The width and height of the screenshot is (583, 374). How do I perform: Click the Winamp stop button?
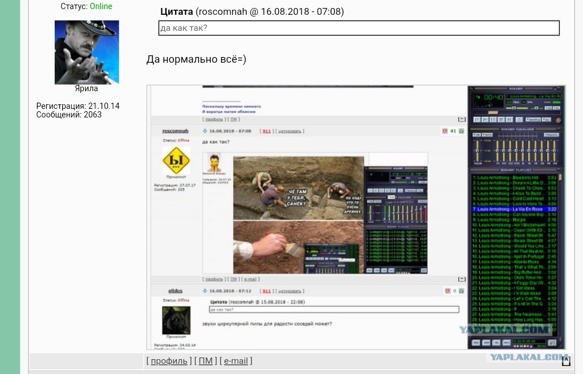click(501, 119)
